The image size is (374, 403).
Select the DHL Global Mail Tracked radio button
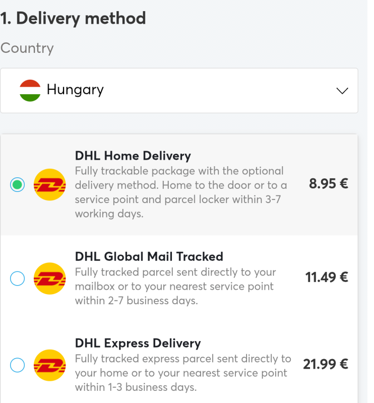[18, 279]
